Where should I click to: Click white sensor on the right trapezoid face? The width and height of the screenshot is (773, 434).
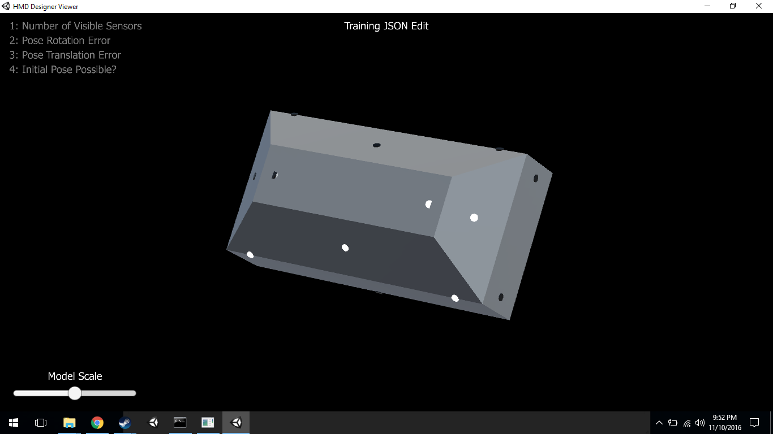click(474, 218)
